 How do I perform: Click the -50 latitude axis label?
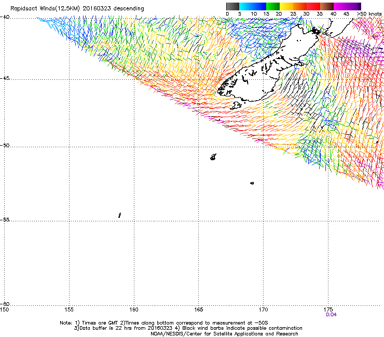click(5, 145)
